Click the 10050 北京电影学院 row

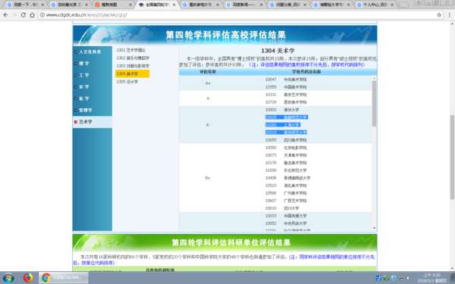tap(286, 148)
